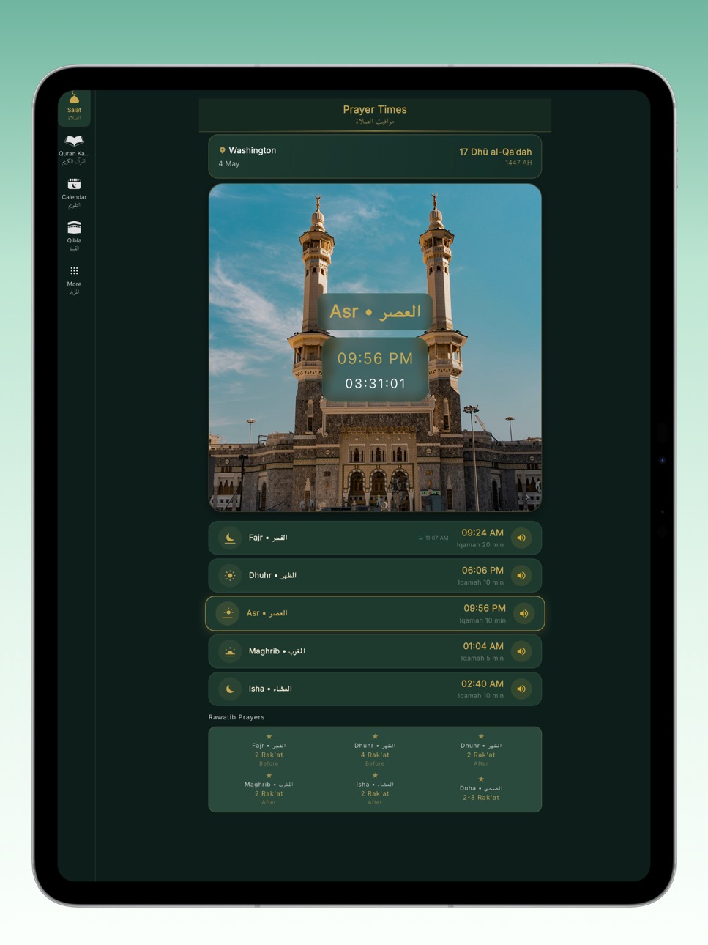Select the Isha 02:40 AM time
Image resolution: width=708 pixels, height=945 pixels.
pyautogui.click(x=482, y=683)
